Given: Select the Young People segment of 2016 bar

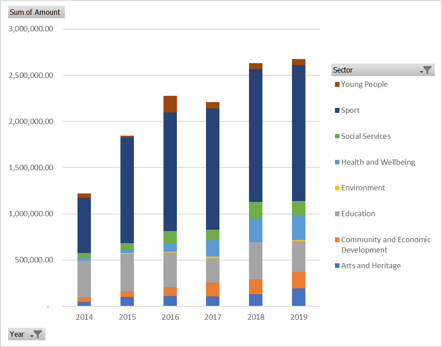Looking at the screenshot, I should (170, 104).
